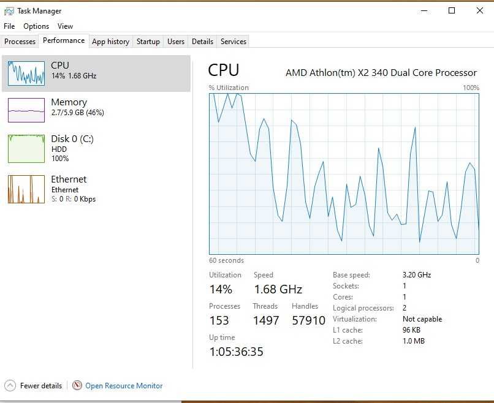494x403 pixels.
Task: Click the 1.0 MB L2 cache value
Action: coord(414,341)
